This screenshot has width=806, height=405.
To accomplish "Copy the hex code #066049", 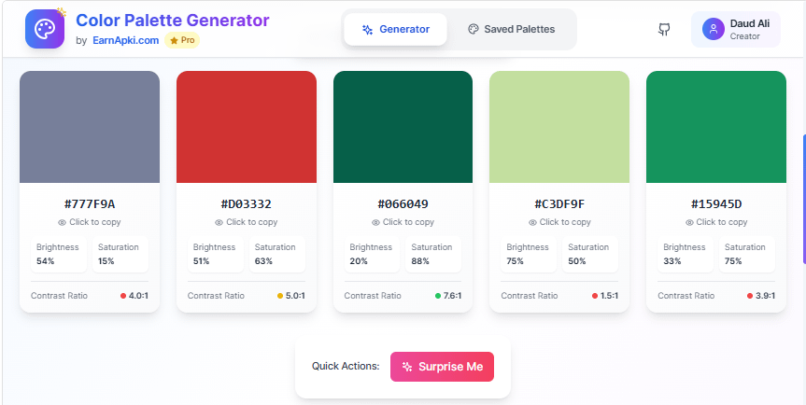I will pos(403,204).
